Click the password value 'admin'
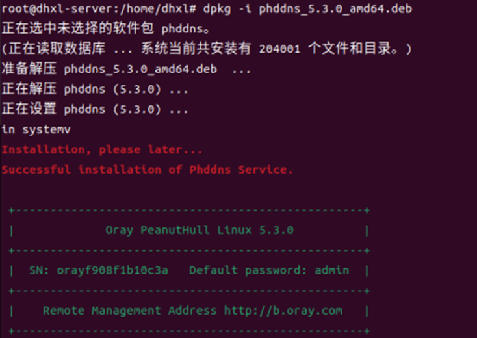This screenshot has width=477, height=338. pyautogui.click(x=331, y=270)
